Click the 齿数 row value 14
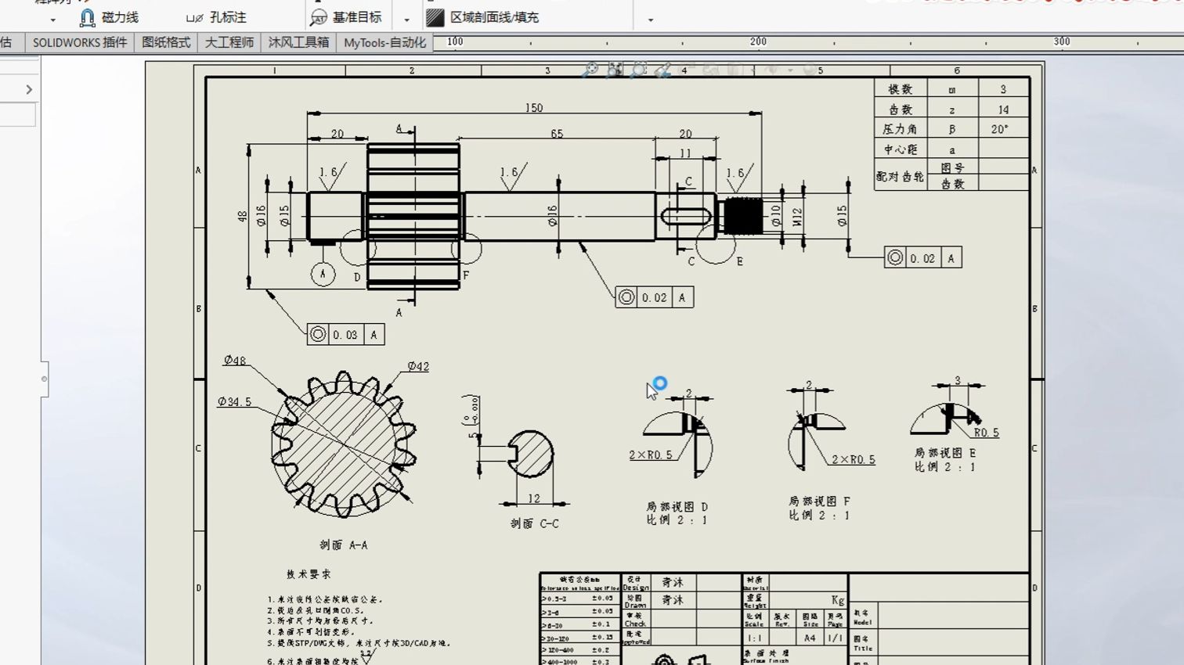This screenshot has height=665, width=1184. (x=1003, y=110)
